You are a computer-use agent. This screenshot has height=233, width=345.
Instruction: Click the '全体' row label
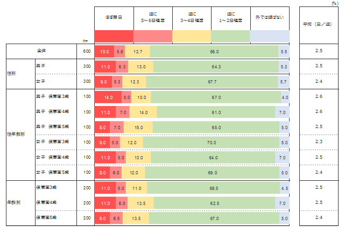coord(41,51)
